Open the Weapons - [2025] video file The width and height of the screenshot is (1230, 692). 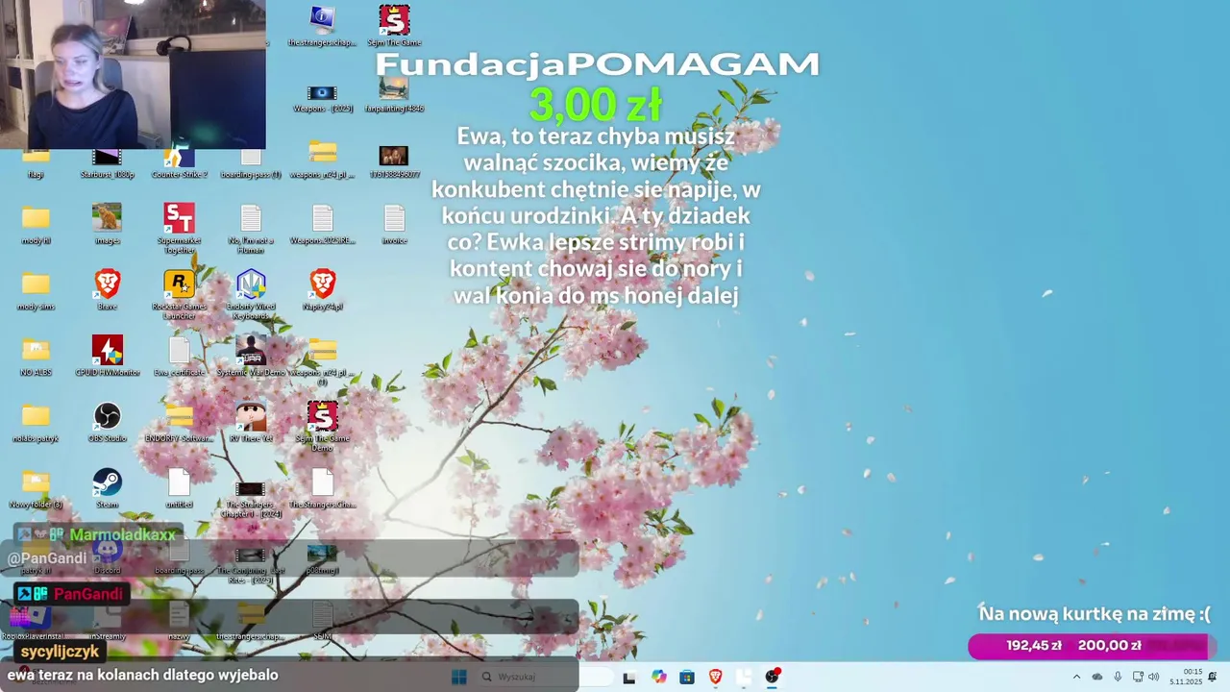pos(322,97)
